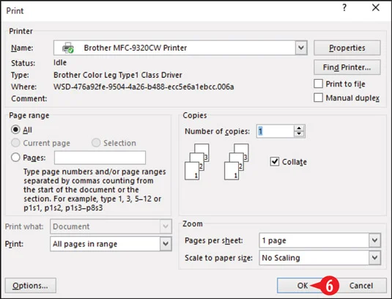Select the Pages radio button
The width and height of the screenshot is (392, 299).
[x=15, y=158]
